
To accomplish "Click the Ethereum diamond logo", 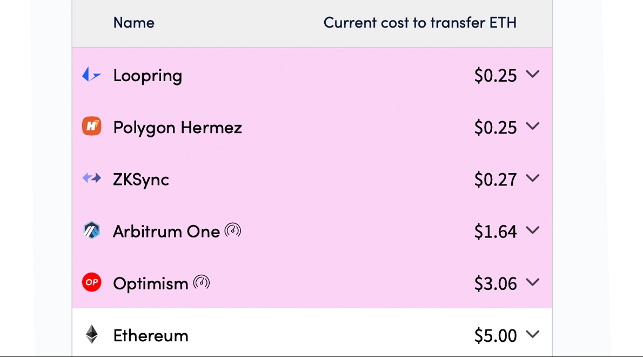I will (92, 334).
